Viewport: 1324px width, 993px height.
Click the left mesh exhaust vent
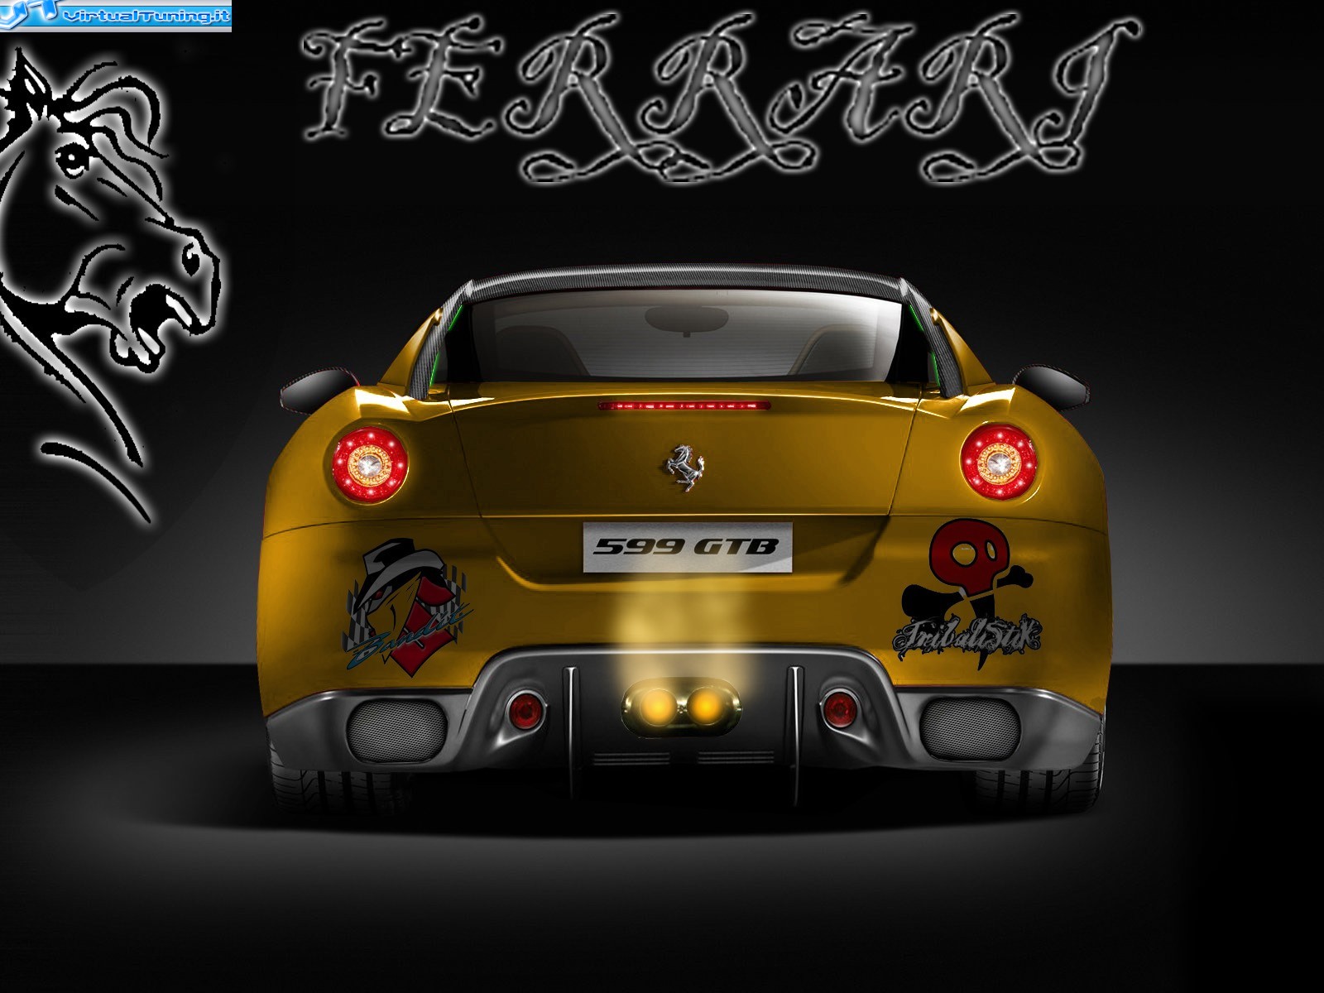tap(398, 731)
